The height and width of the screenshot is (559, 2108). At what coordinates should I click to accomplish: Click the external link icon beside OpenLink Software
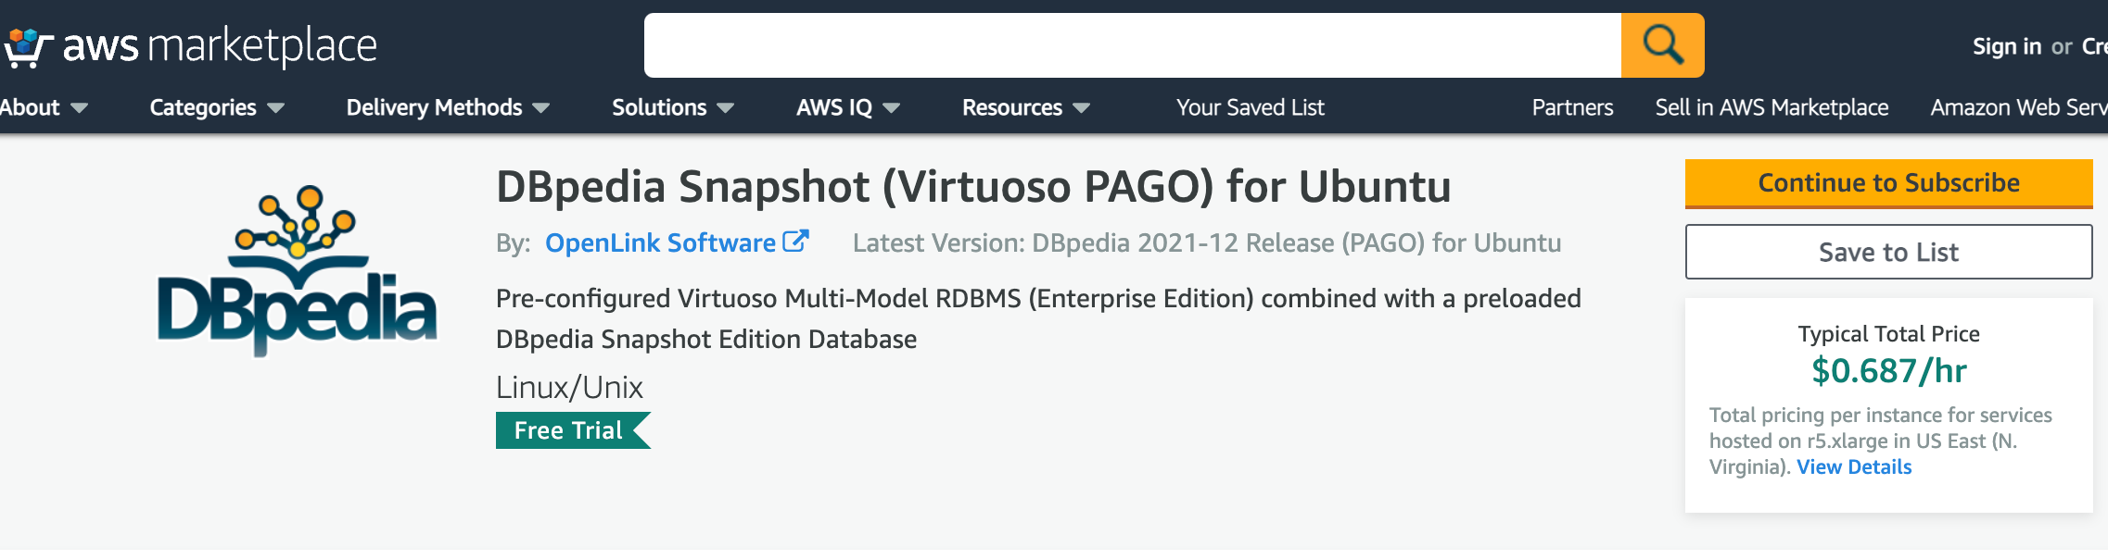click(x=795, y=242)
